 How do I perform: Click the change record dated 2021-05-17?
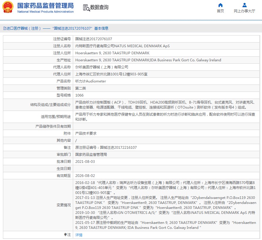[166, 225]
